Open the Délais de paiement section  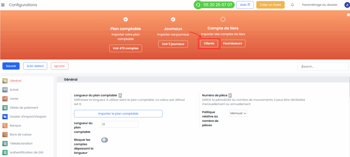tap(24, 108)
